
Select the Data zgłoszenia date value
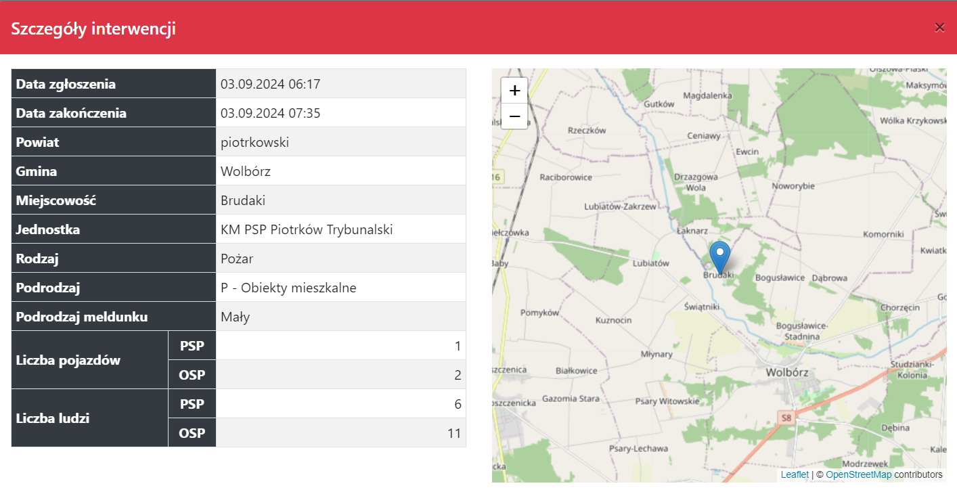(270, 85)
